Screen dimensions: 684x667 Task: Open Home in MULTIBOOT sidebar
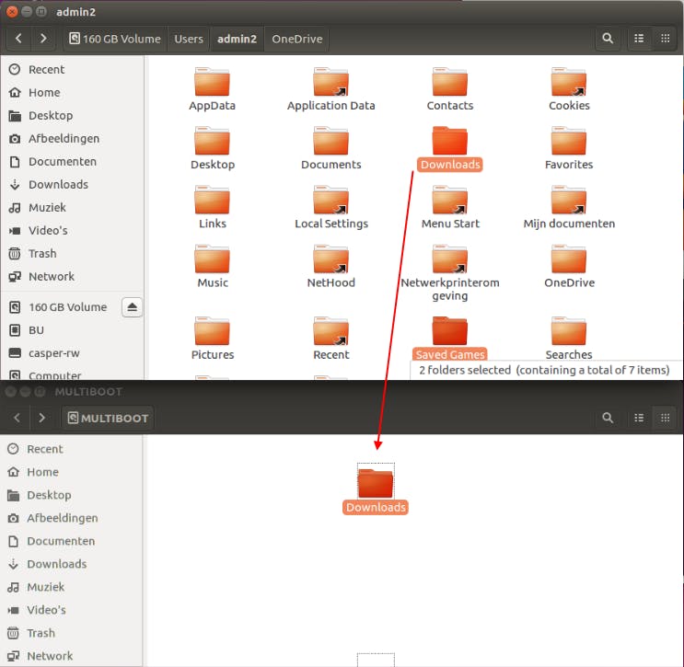(71, 472)
